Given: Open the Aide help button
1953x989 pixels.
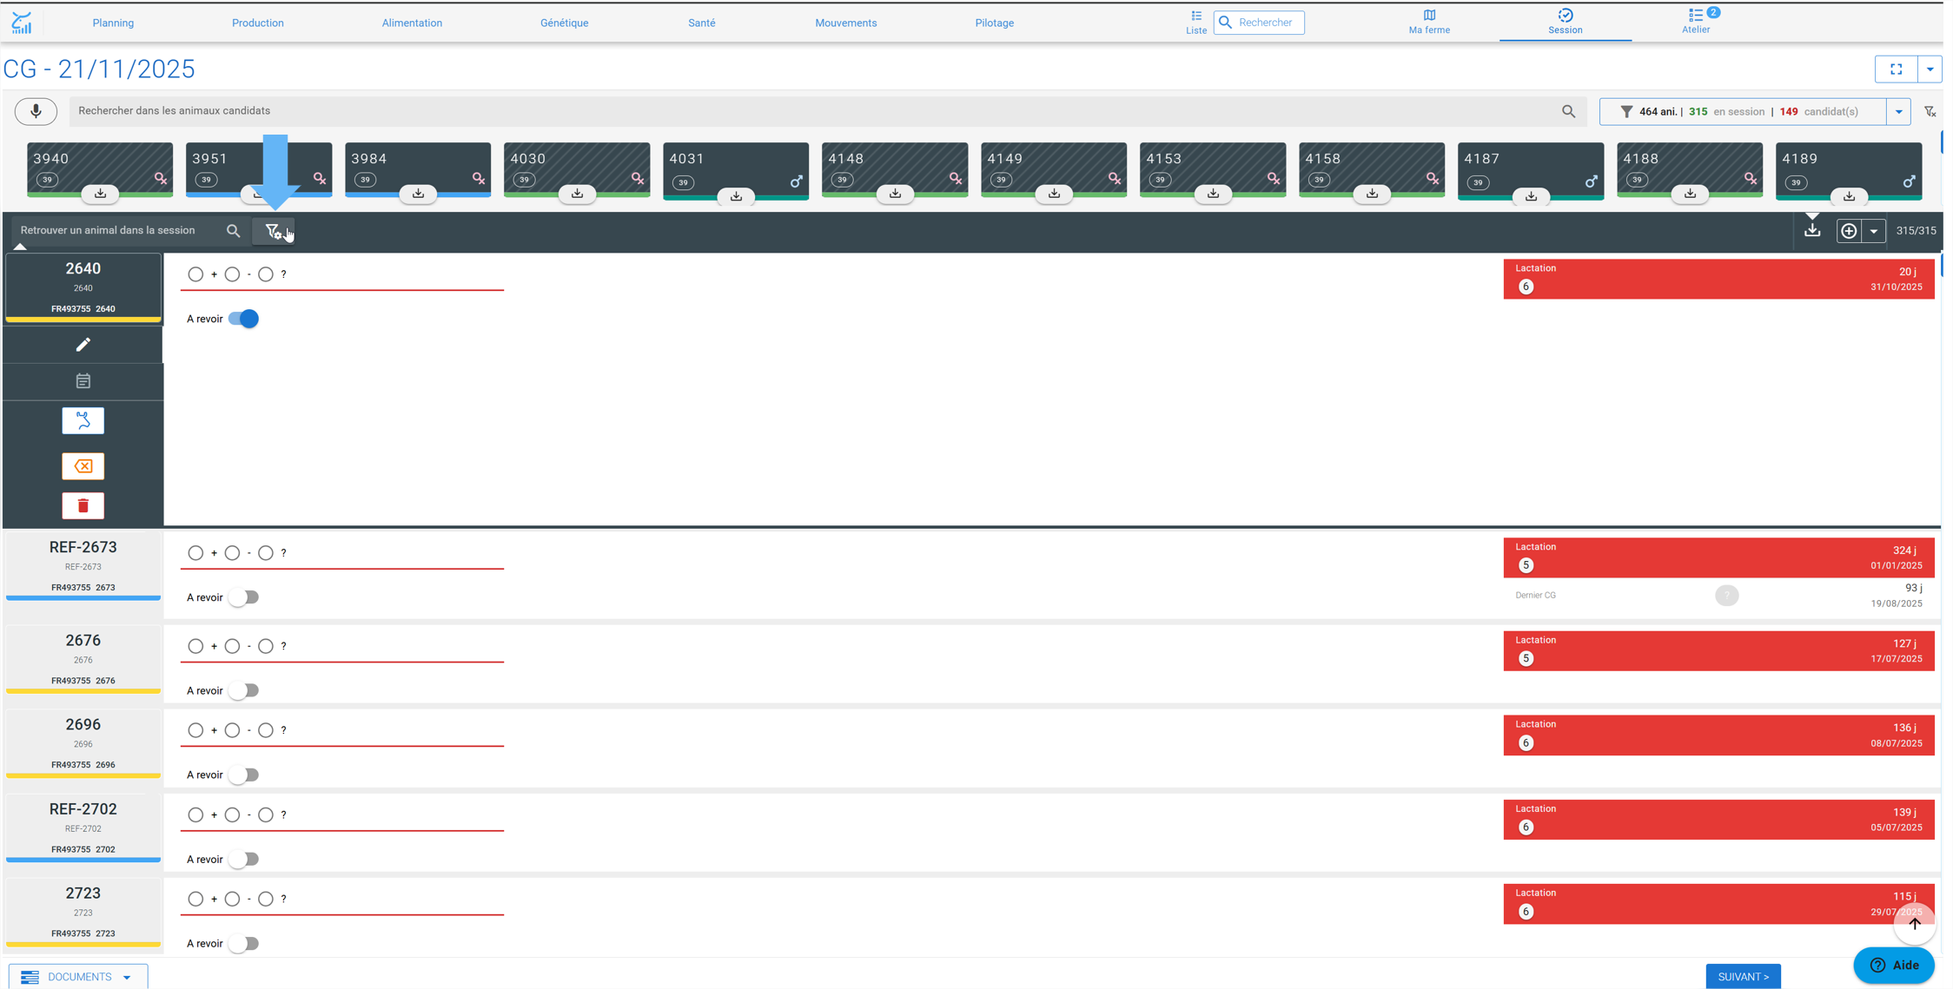Looking at the screenshot, I should click(1894, 966).
